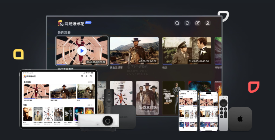
Task: Play the 黄金三镖客 thumbnail on the tablet
Action: [x=63, y=91]
